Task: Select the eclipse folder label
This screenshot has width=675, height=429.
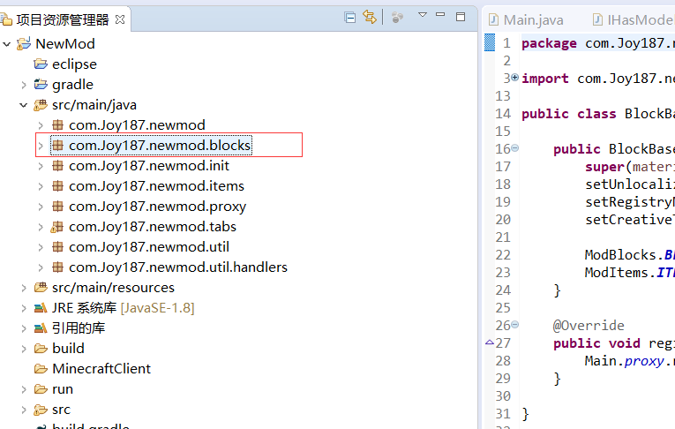Action: [74, 64]
